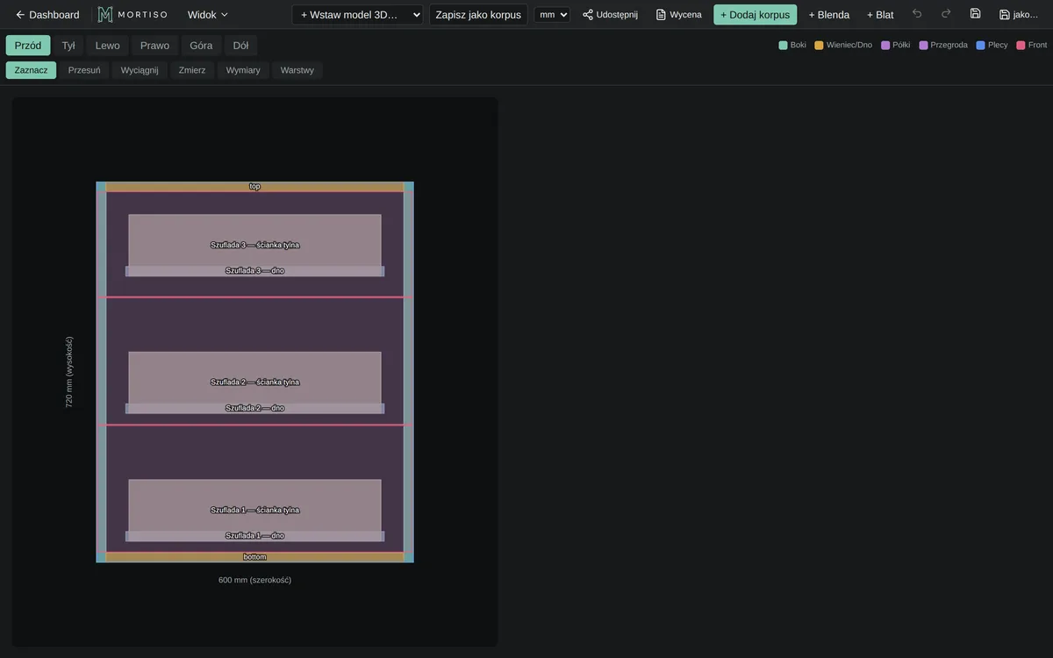
Task: Activate the Zaznacz selection mode
Action: (31, 70)
